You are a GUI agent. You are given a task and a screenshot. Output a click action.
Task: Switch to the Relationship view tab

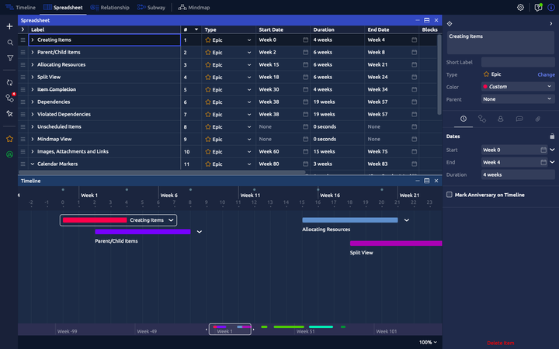point(109,7)
